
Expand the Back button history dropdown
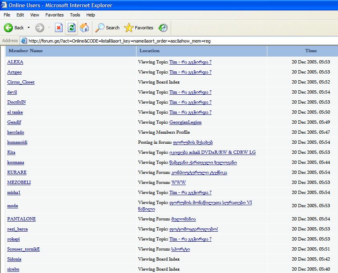(x=29, y=28)
